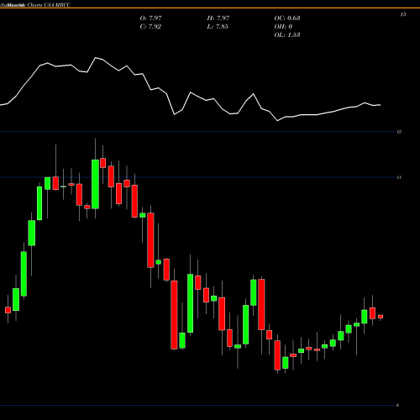
Task: Click the 'OL: 1.53' readout
Action: pos(287,34)
